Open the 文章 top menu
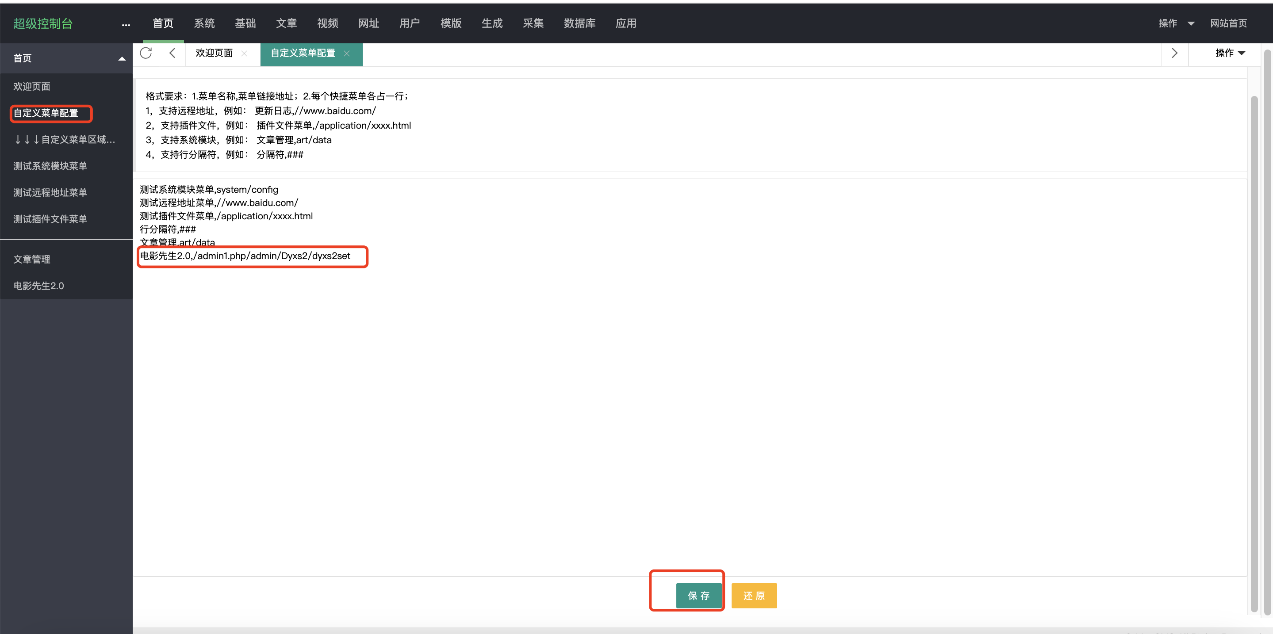The image size is (1273, 634). tap(286, 23)
